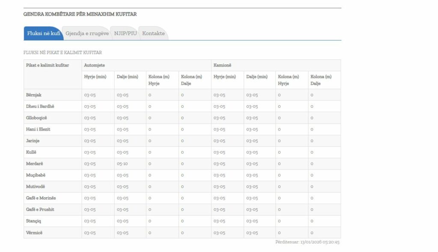This screenshot has width=438, height=252.
Task: Click the Kamionë column group header
Action: [x=223, y=65]
